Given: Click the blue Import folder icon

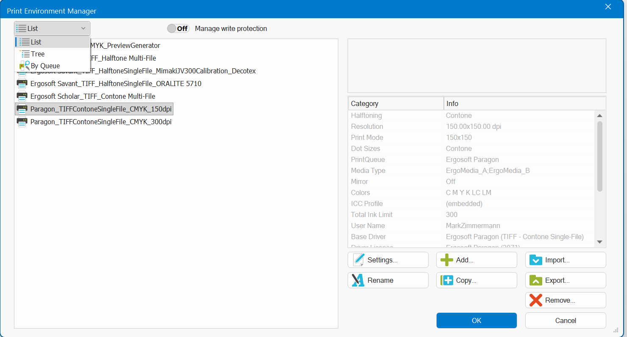Looking at the screenshot, I should 536,260.
